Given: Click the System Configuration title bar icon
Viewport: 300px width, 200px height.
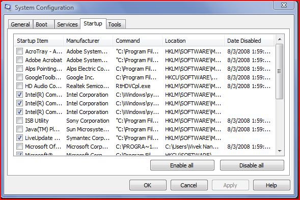Looking at the screenshot, I should point(8,8).
